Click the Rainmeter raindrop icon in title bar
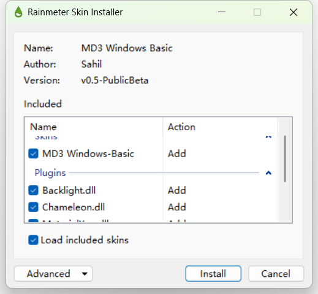The image size is (318, 294). tap(18, 12)
